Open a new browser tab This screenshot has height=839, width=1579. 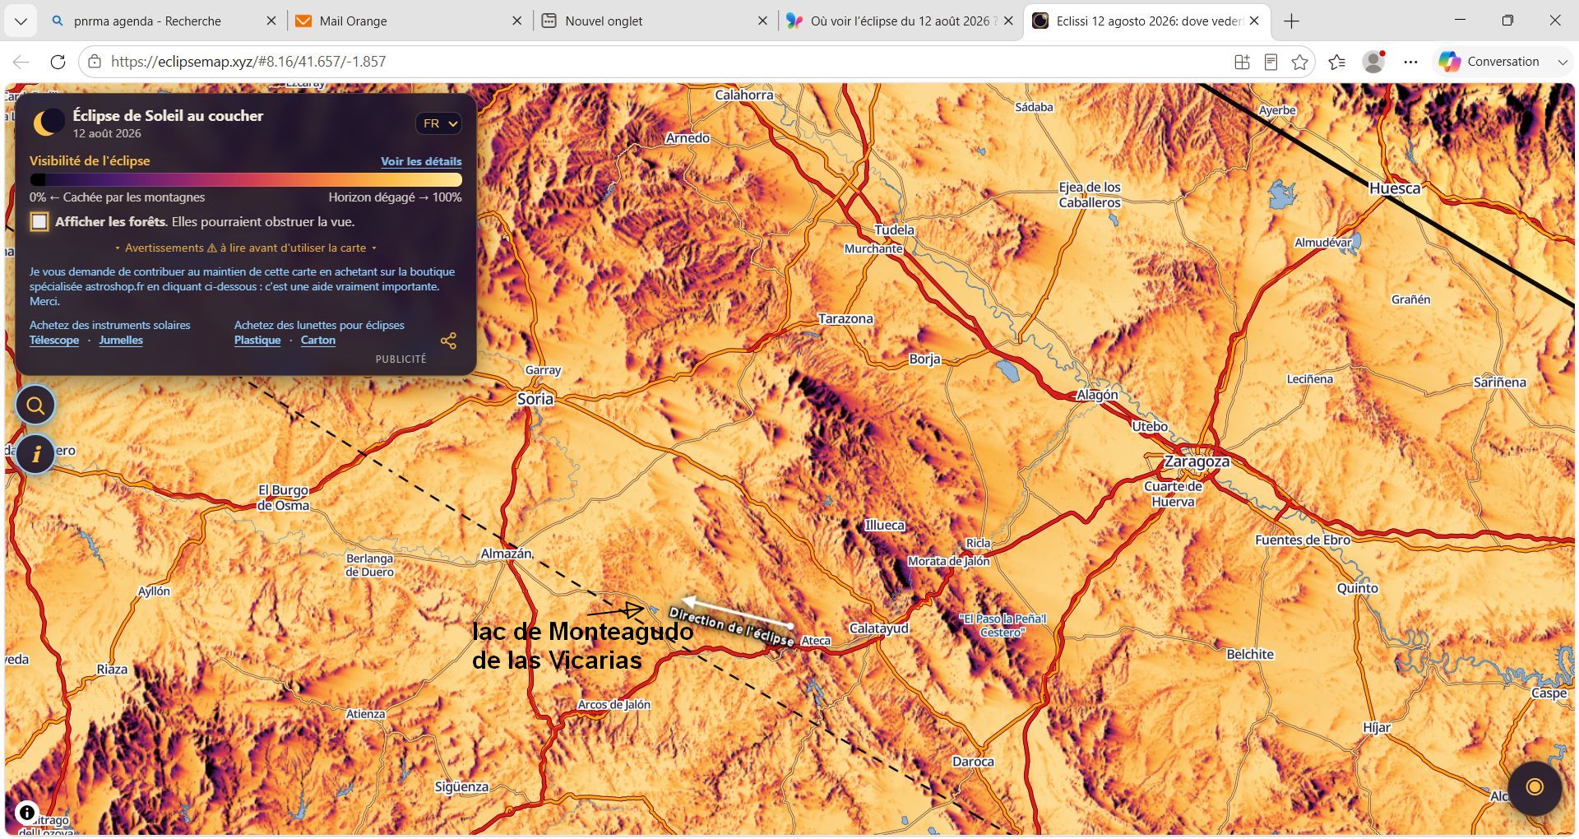(1292, 21)
